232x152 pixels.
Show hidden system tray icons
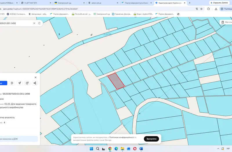[218, 149]
